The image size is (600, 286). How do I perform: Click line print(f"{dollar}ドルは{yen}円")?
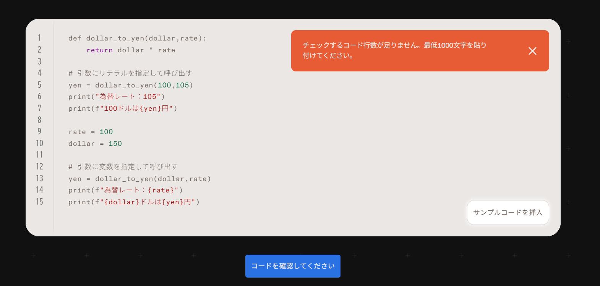[x=134, y=202]
